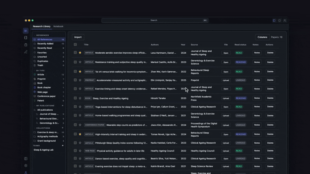This screenshot has height=174, width=310.
Task: Add a new publication with plus icon
Action: [63, 106]
